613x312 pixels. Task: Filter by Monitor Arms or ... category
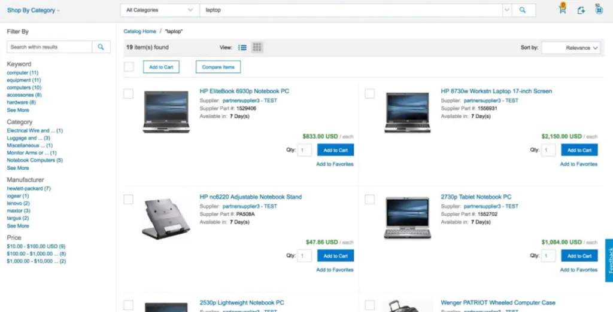pyautogui.click(x=32, y=152)
